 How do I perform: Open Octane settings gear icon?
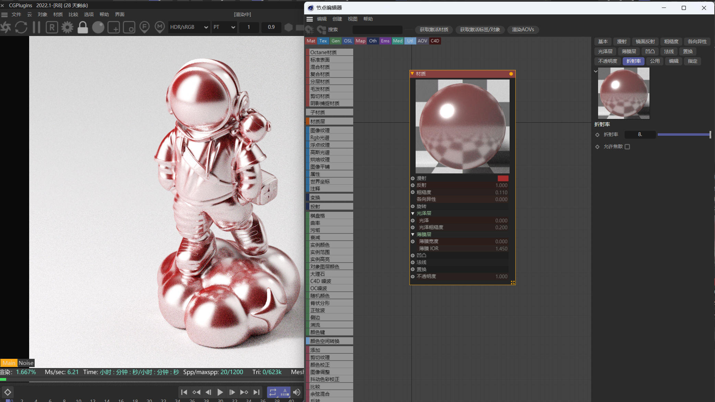(x=67, y=27)
